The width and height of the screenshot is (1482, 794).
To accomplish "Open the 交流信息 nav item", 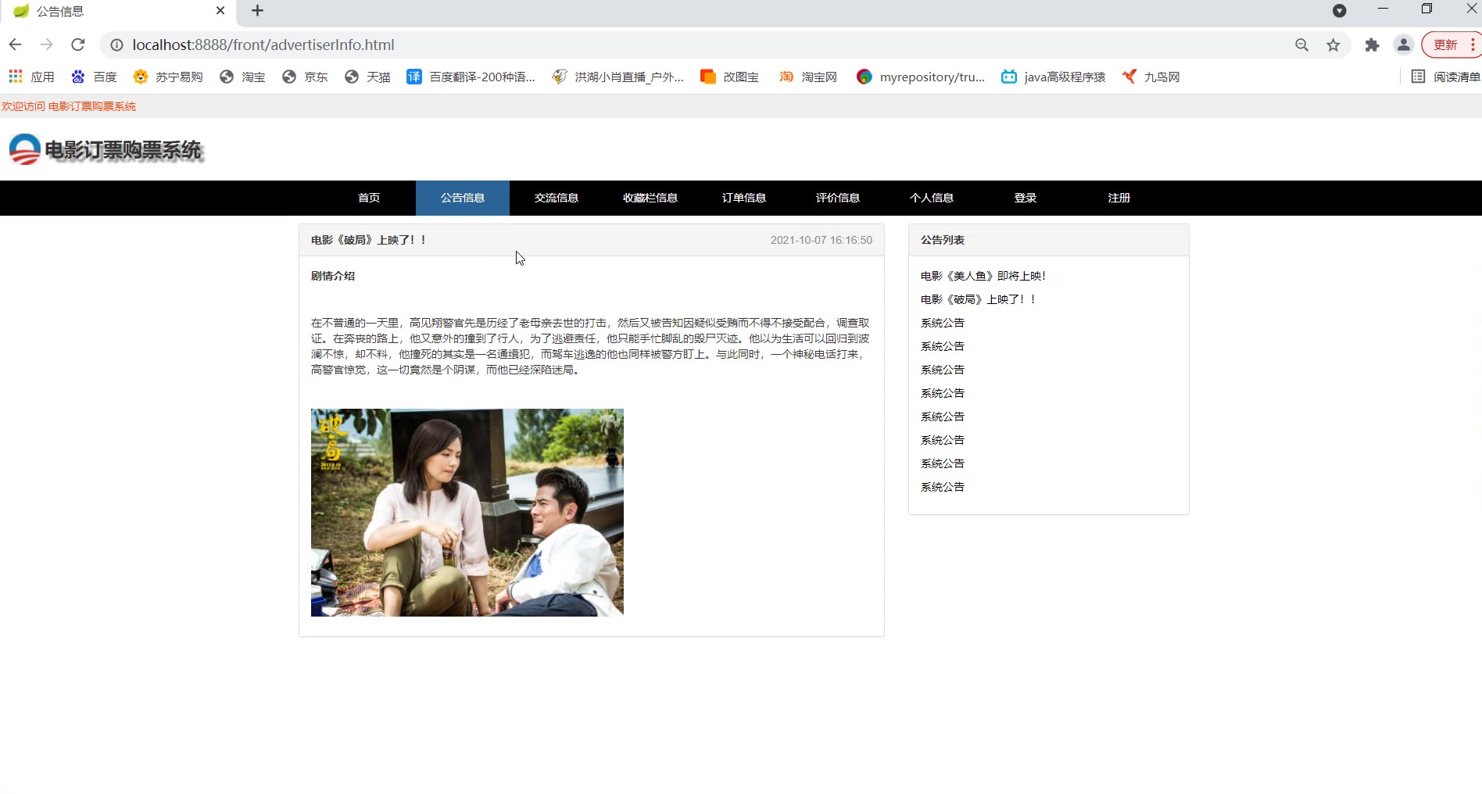I will coord(557,198).
